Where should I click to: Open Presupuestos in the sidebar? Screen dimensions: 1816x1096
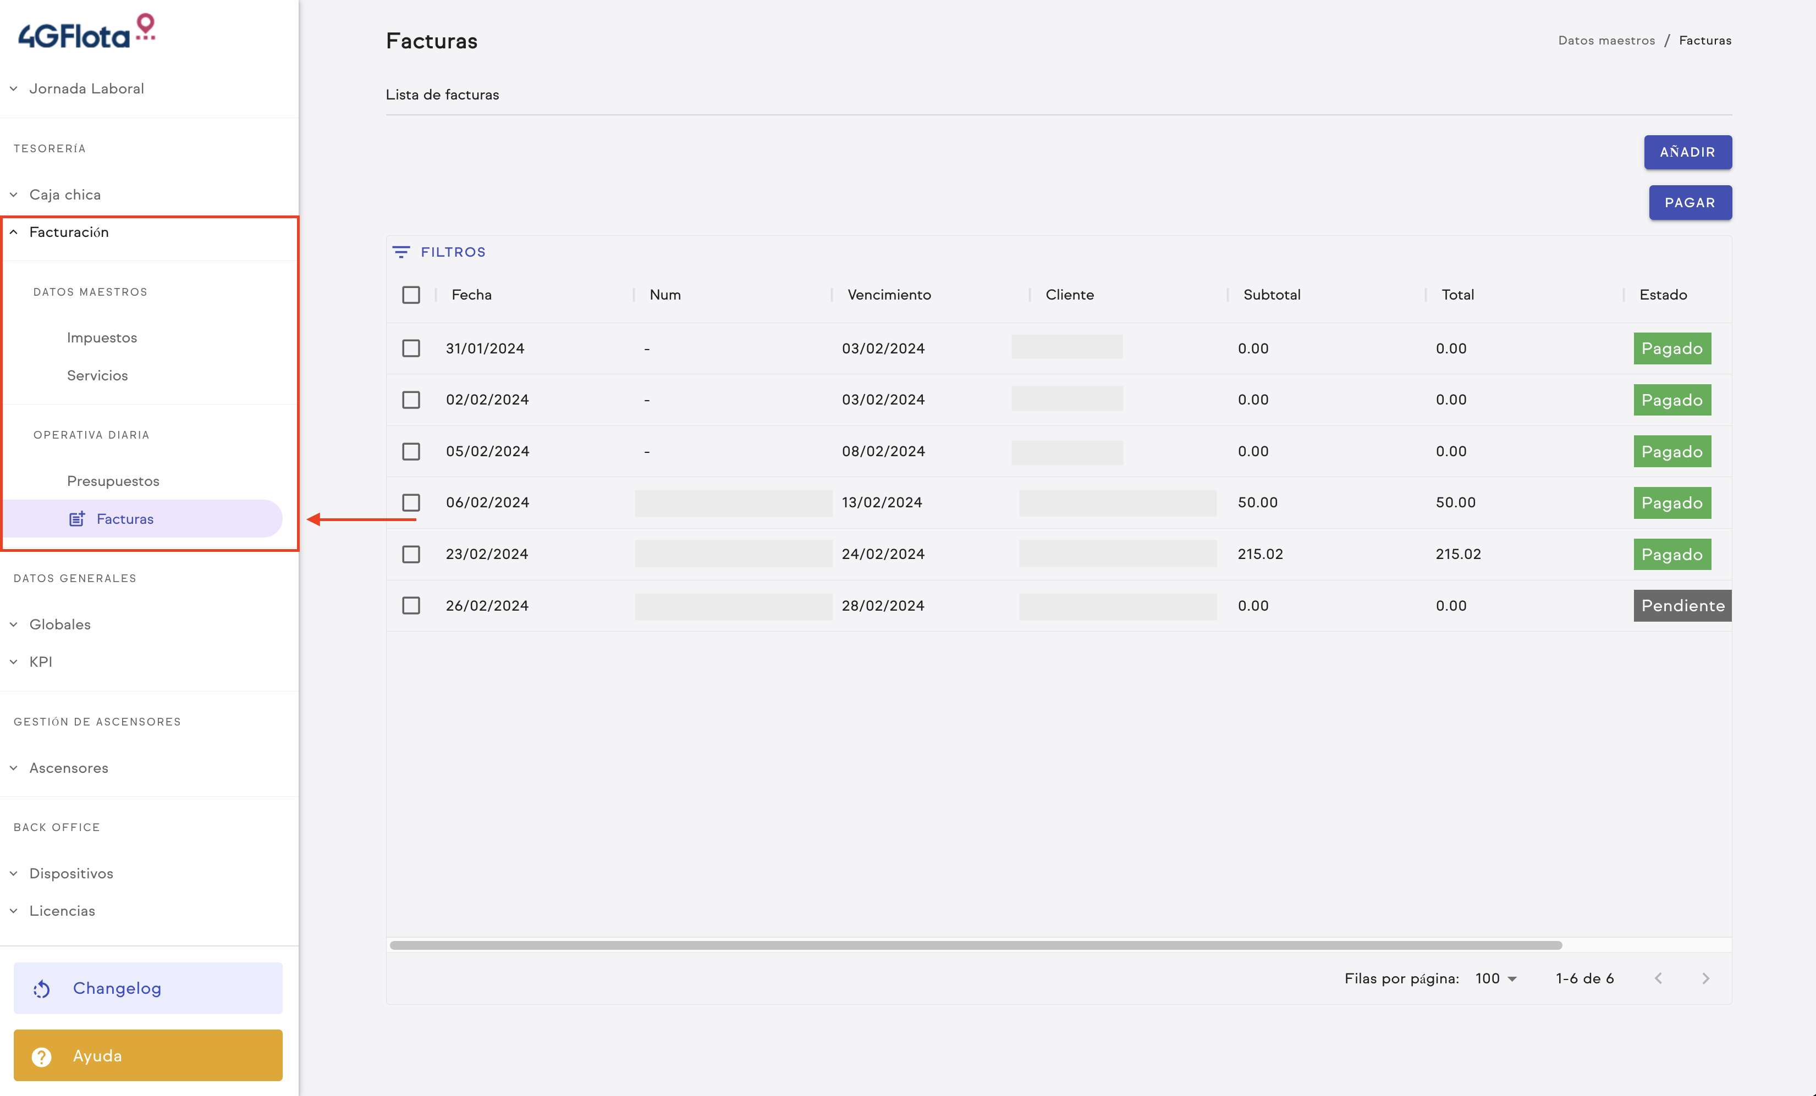pyautogui.click(x=113, y=481)
